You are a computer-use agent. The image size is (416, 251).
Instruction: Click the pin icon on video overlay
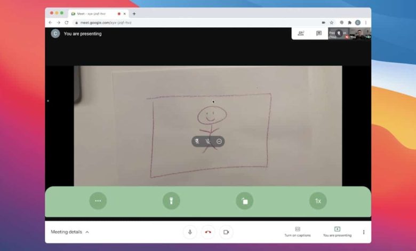click(x=197, y=142)
